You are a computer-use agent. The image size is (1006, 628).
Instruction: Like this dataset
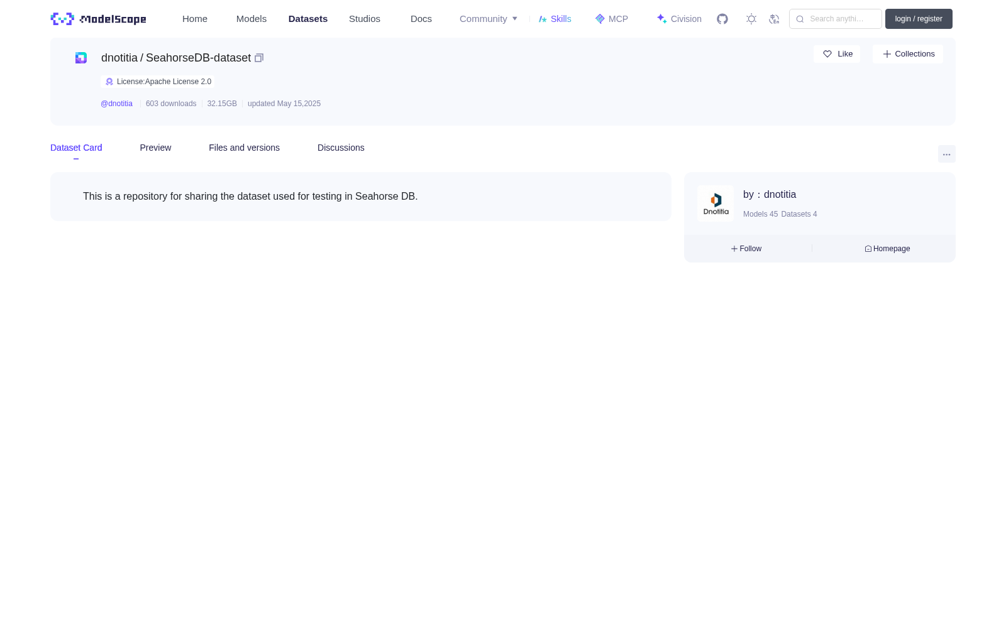(x=837, y=54)
